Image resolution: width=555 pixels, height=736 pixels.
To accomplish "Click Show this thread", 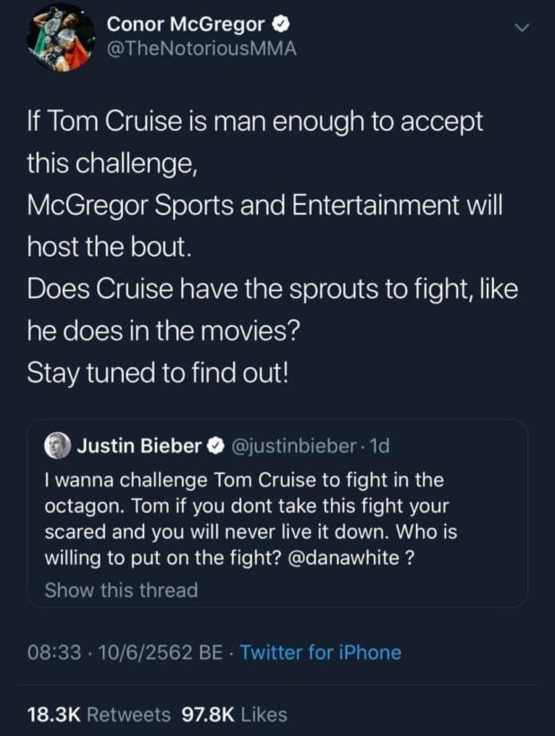I will pyautogui.click(x=121, y=590).
